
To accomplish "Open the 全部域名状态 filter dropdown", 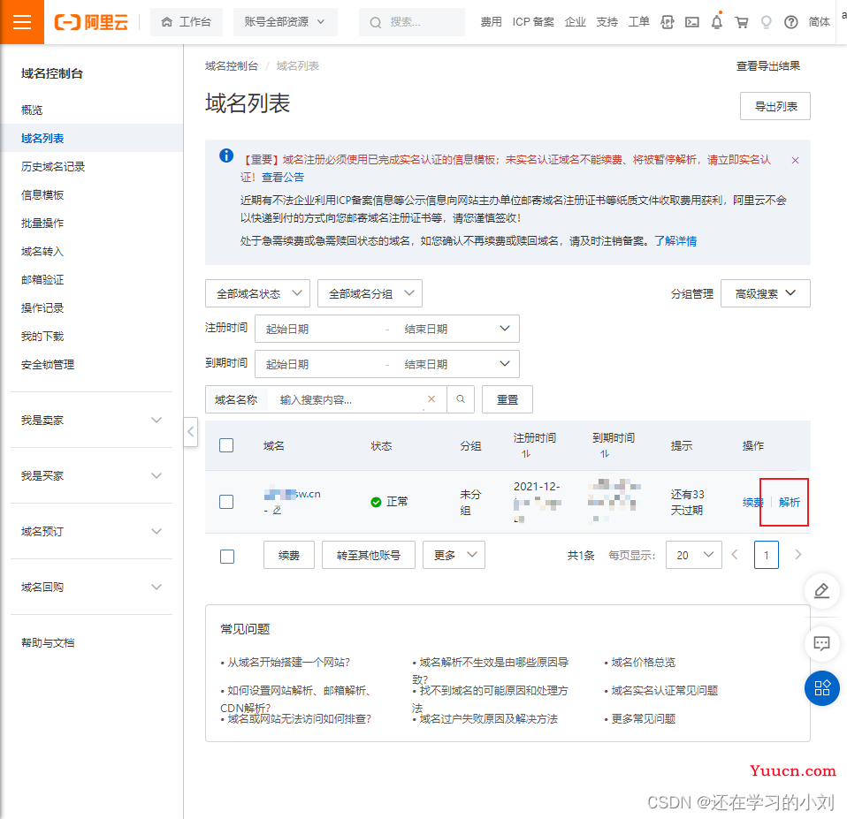I will coord(257,293).
